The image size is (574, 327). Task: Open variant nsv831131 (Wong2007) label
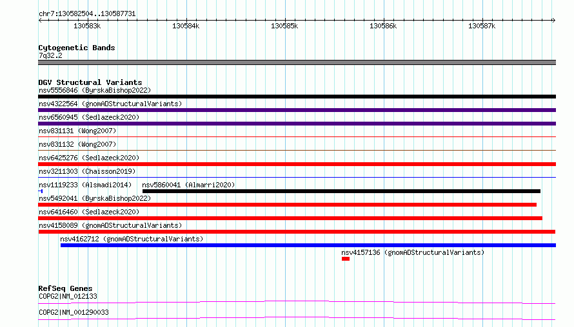[77, 131]
